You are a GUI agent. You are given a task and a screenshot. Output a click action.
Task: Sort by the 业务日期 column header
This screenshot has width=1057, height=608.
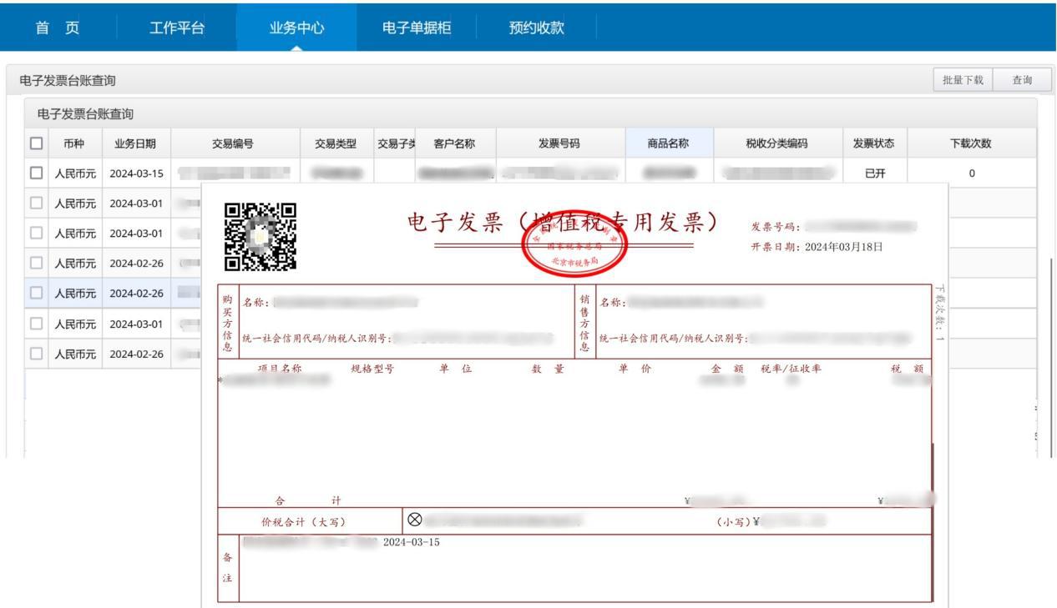[135, 143]
